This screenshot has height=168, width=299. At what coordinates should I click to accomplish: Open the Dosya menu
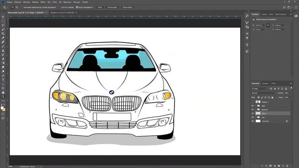(9, 2)
